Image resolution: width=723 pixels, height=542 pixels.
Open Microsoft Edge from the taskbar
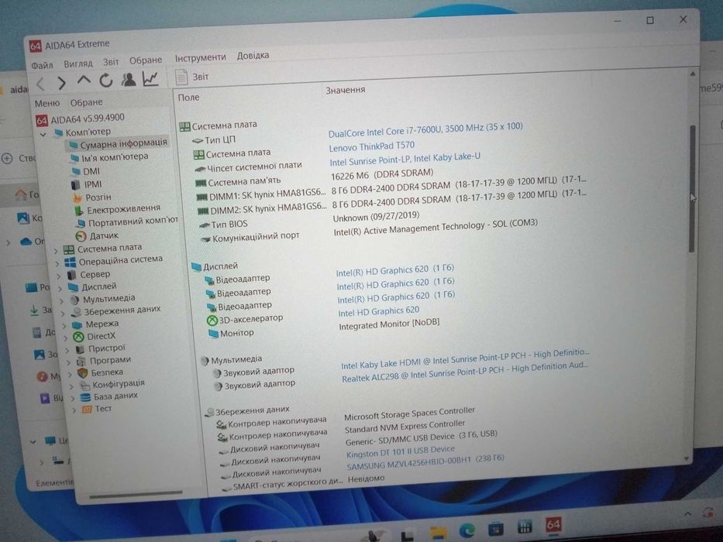tap(467, 530)
